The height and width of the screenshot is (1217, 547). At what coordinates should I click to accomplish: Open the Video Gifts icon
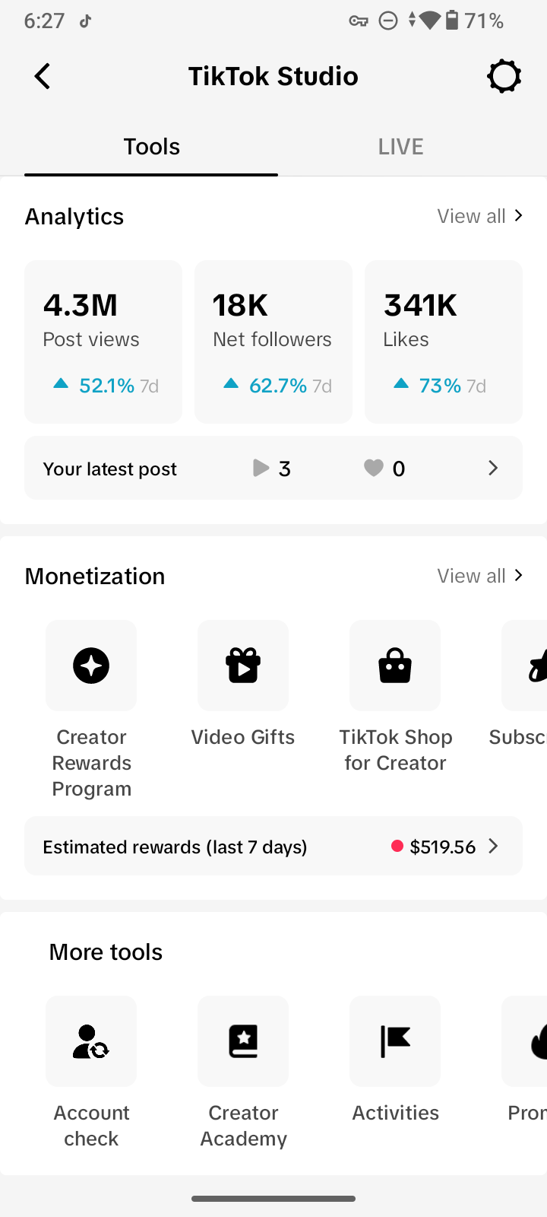(243, 666)
